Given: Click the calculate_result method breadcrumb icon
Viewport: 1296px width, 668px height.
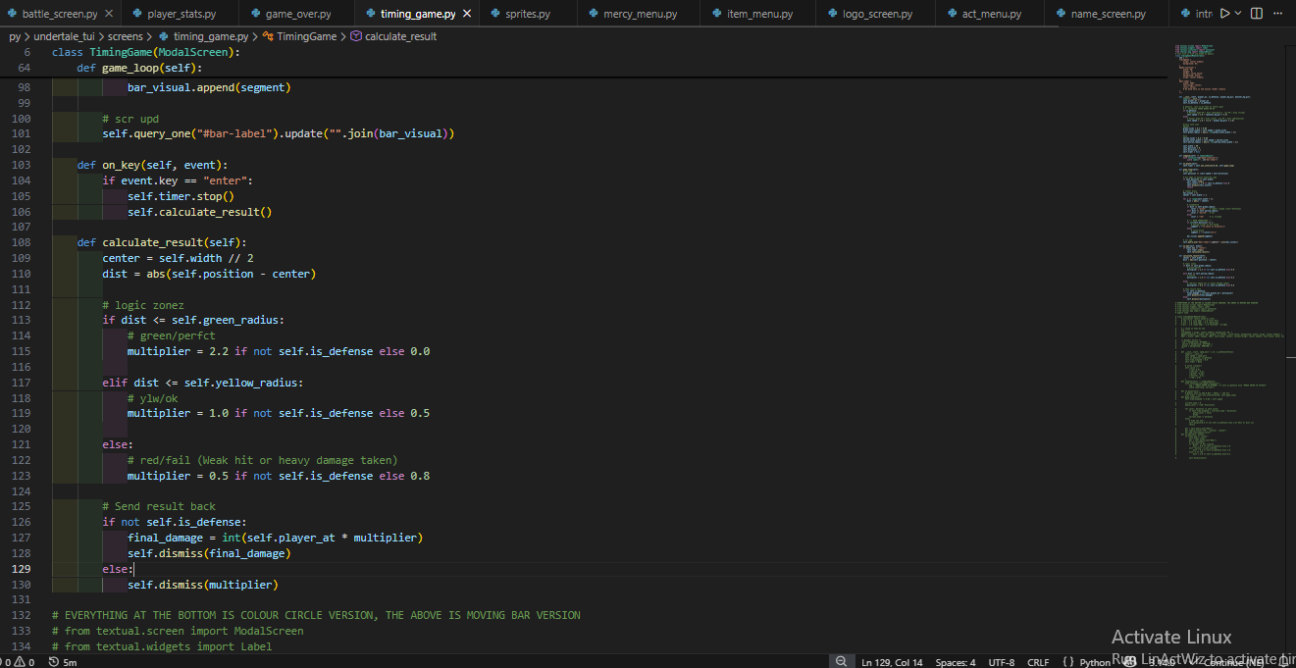Looking at the screenshot, I should [356, 36].
